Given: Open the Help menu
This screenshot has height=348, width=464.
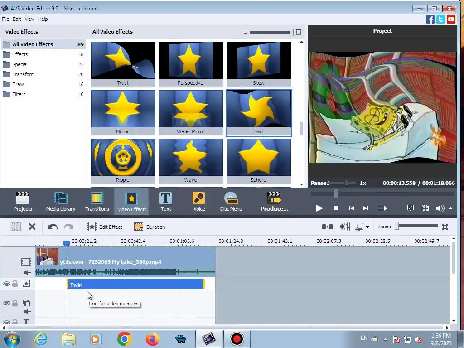Looking at the screenshot, I should (x=43, y=19).
